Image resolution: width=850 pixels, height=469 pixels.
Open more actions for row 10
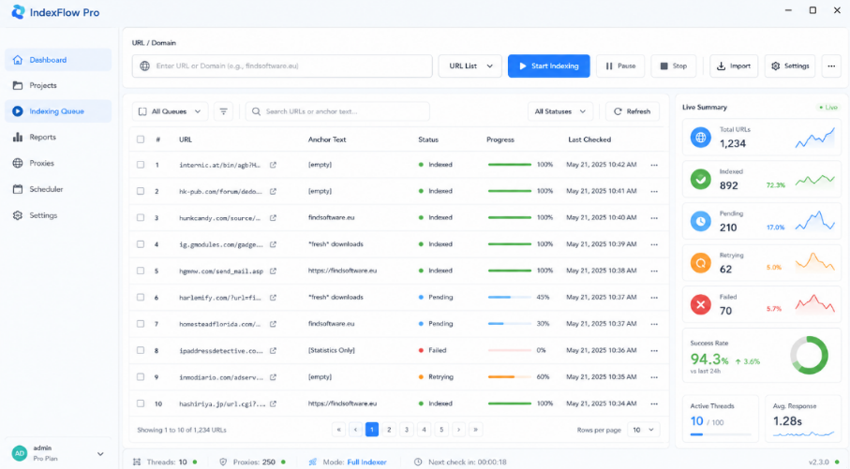654,403
